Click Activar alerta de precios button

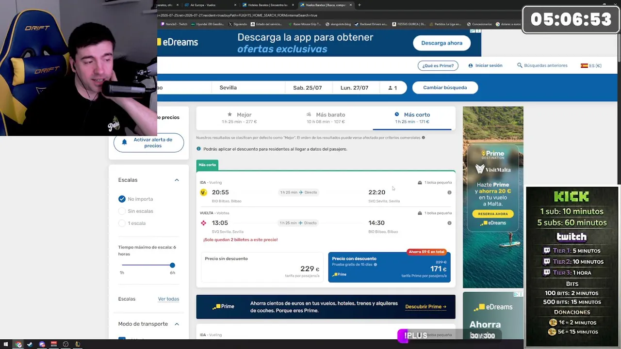coord(148,143)
